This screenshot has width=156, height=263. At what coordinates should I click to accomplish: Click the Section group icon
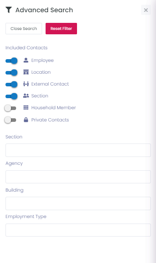point(26,96)
